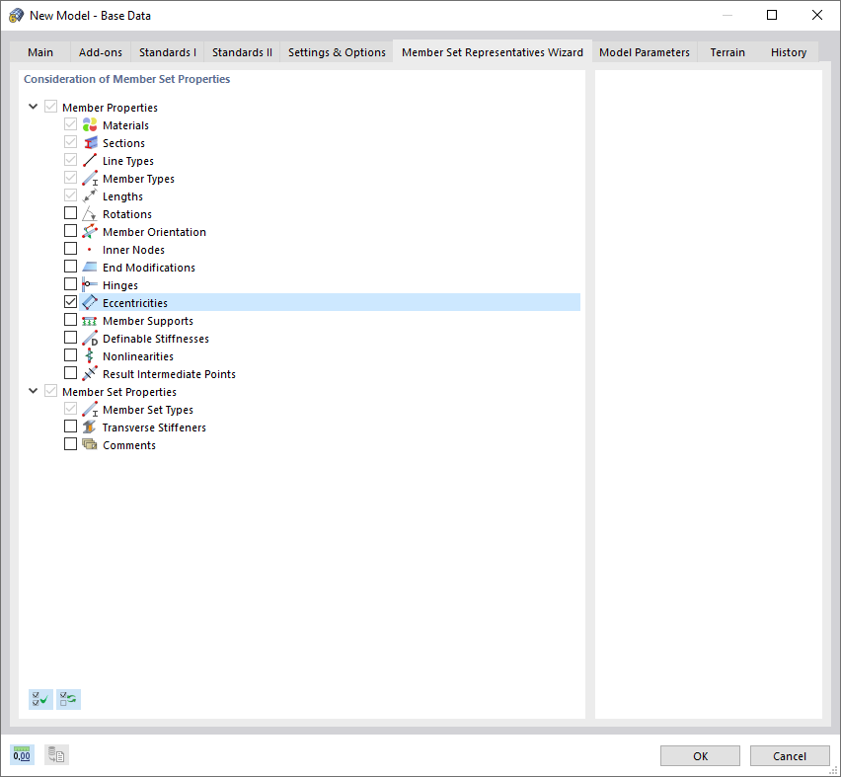Collapse the Member Properties tree node
The width and height of the screenshot is (841, 777).
point(33,107)
